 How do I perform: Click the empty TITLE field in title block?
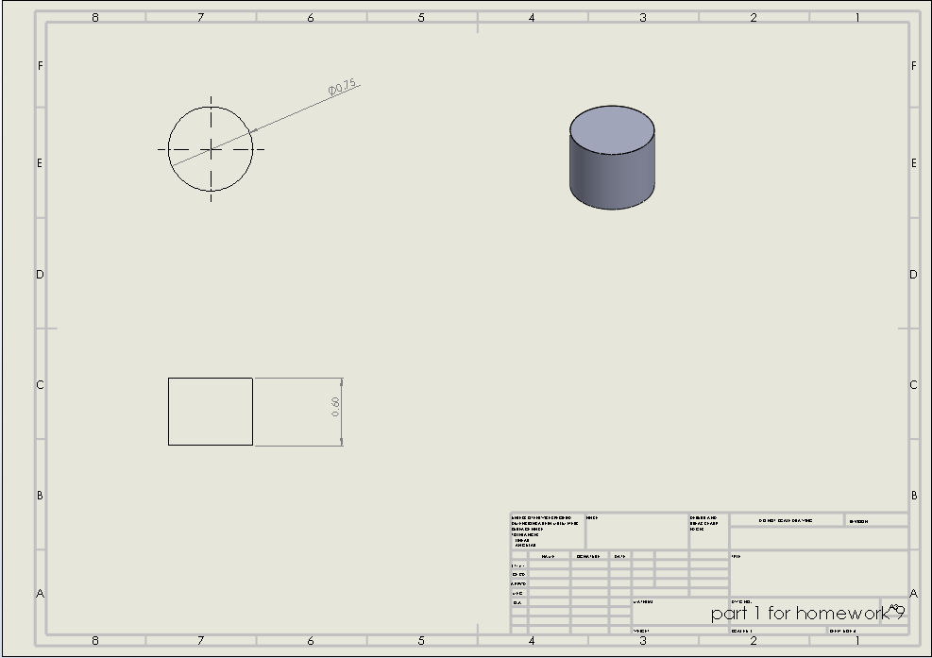(x=818, y=573)
